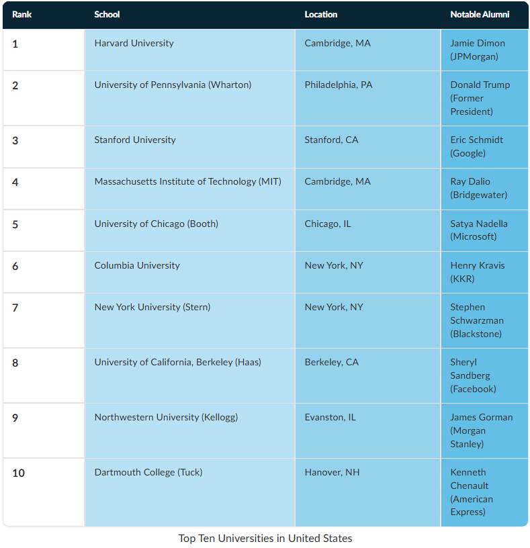
Task: Select the Eric Schmidt (Google) cell
Action: pos(484,147)
